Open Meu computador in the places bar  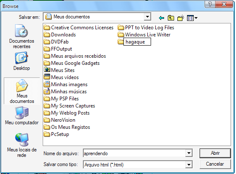point(22,115)
